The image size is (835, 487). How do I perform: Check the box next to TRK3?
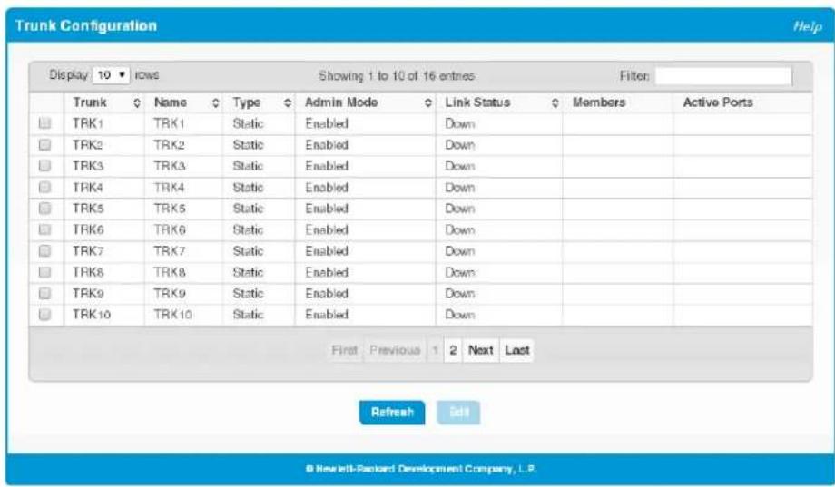click(x=44, y=166)
